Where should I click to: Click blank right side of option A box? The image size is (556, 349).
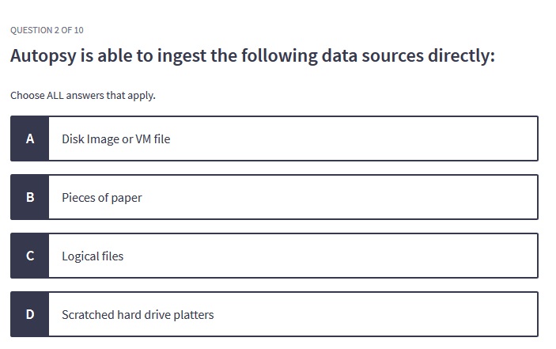pyautogui.click(x=411, y=138)
